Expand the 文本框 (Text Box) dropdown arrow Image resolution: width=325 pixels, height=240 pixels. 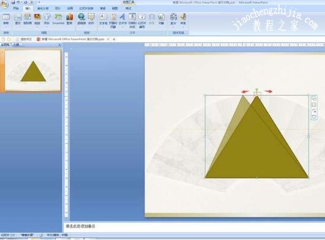[103, 27]
